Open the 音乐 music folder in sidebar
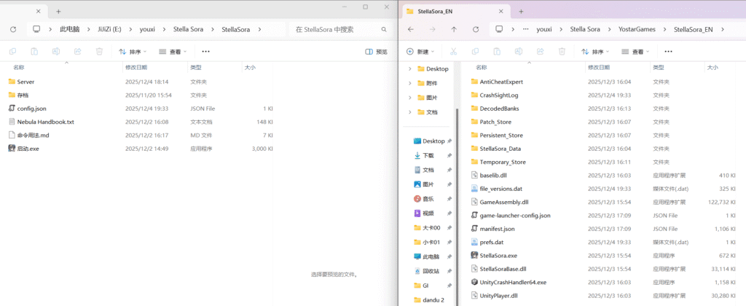746x306 pixels. click(x=428, y=199)
